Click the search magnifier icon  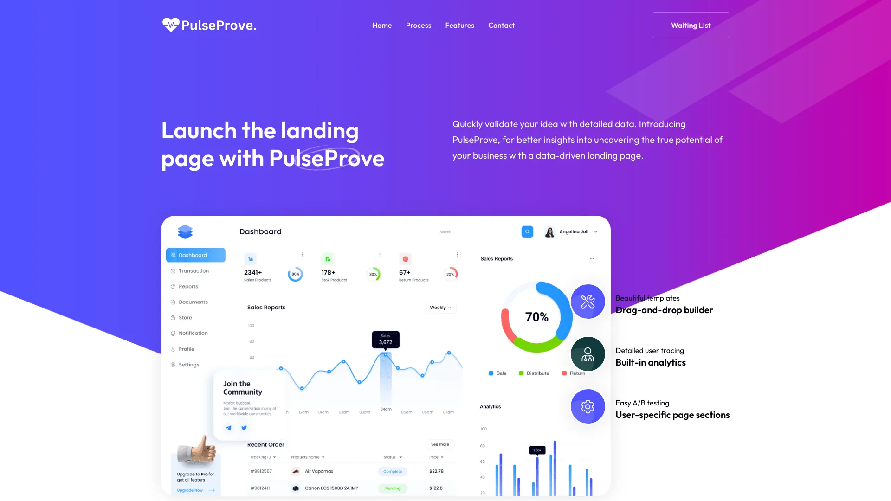(527, 232)
